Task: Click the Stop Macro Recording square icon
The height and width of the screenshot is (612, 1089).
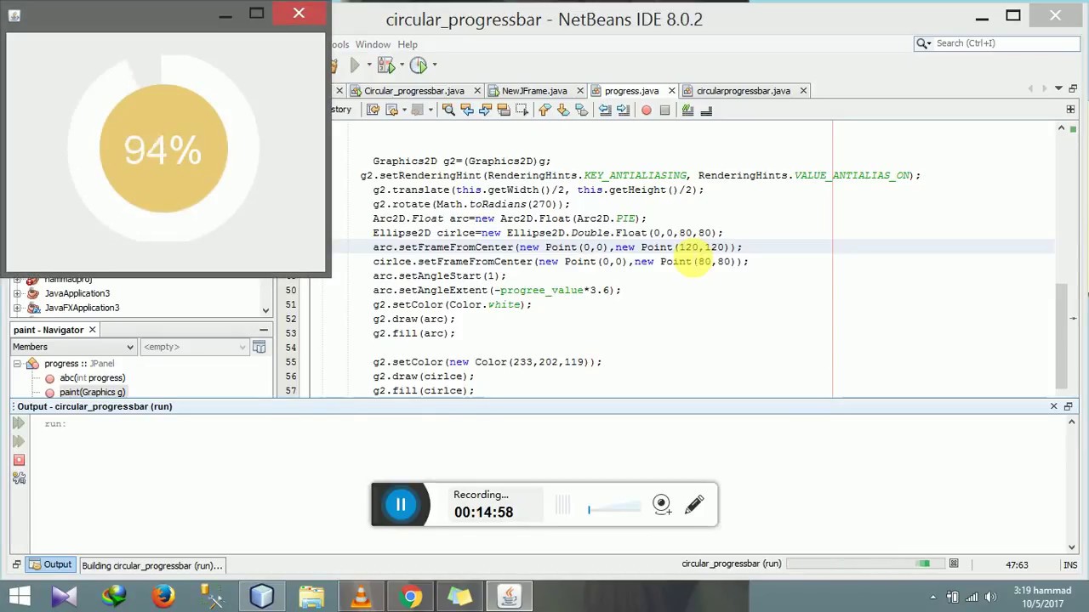Action: point(665,110)
